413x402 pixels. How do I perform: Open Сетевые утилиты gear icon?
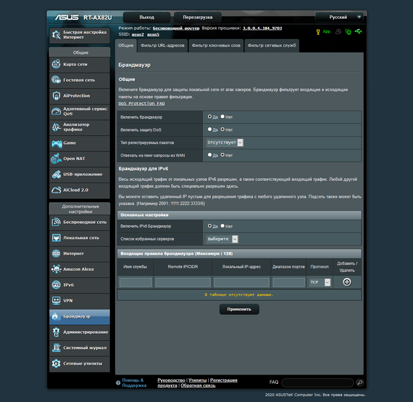[x=56, y=363]
